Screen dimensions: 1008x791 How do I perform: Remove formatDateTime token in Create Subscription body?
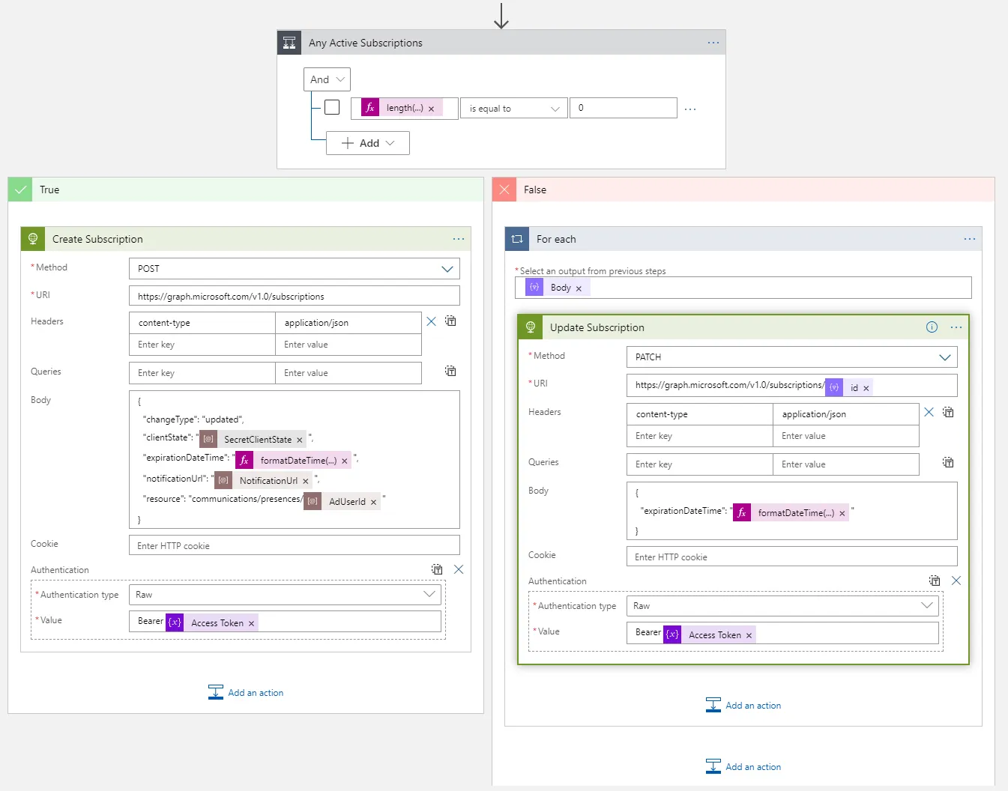(345, 461)
